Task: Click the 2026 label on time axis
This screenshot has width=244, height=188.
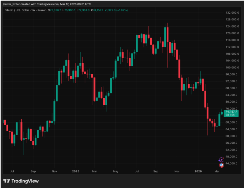Action: point(198,171)
